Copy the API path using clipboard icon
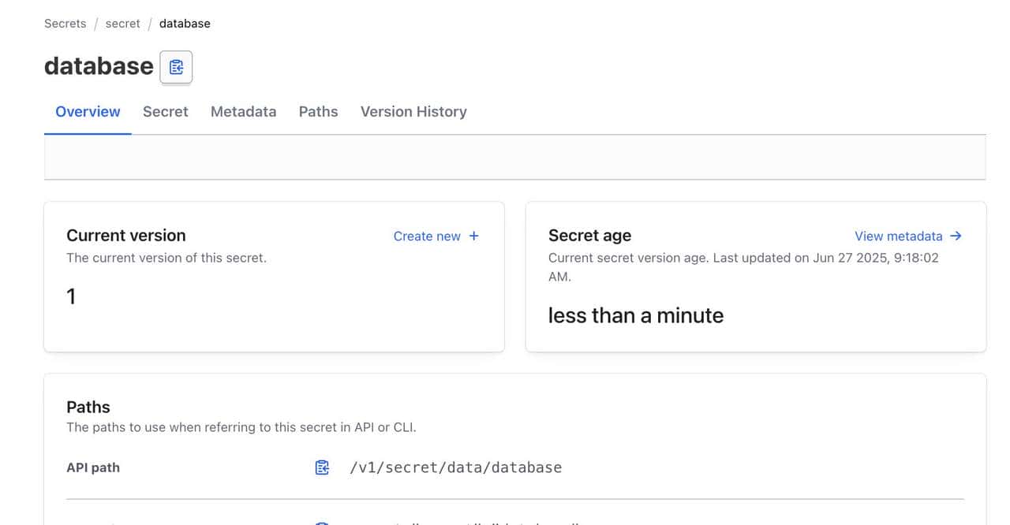1010x525 pixels. 322,467
